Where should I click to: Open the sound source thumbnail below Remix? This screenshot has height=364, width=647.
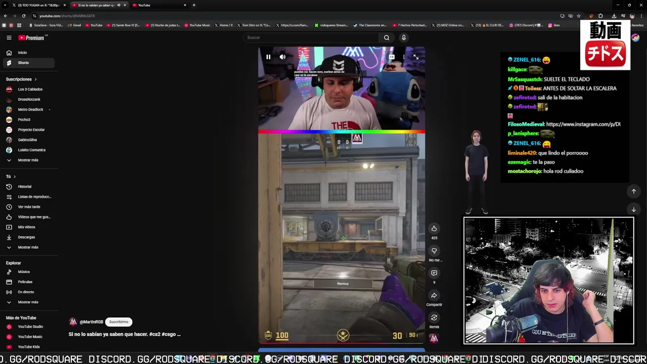[x=434, y=339]
